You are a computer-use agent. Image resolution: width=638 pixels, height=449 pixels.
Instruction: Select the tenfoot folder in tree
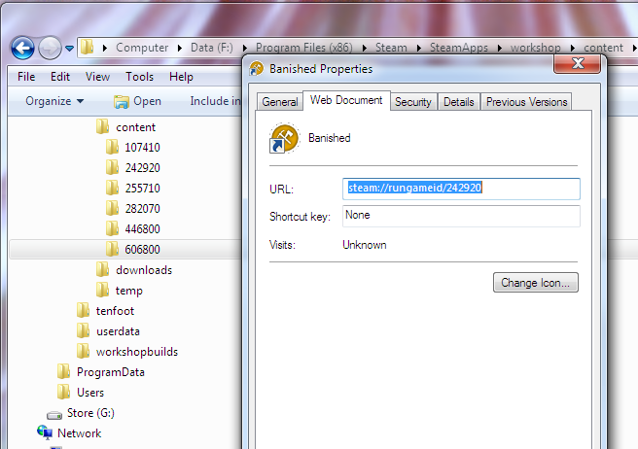(x=115, y=311)
